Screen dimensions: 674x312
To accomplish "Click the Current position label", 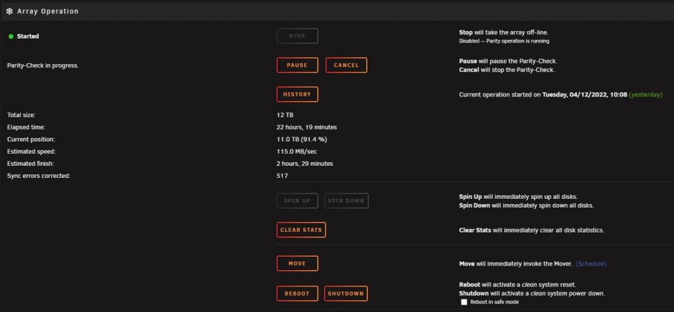I will click(32, 139).
